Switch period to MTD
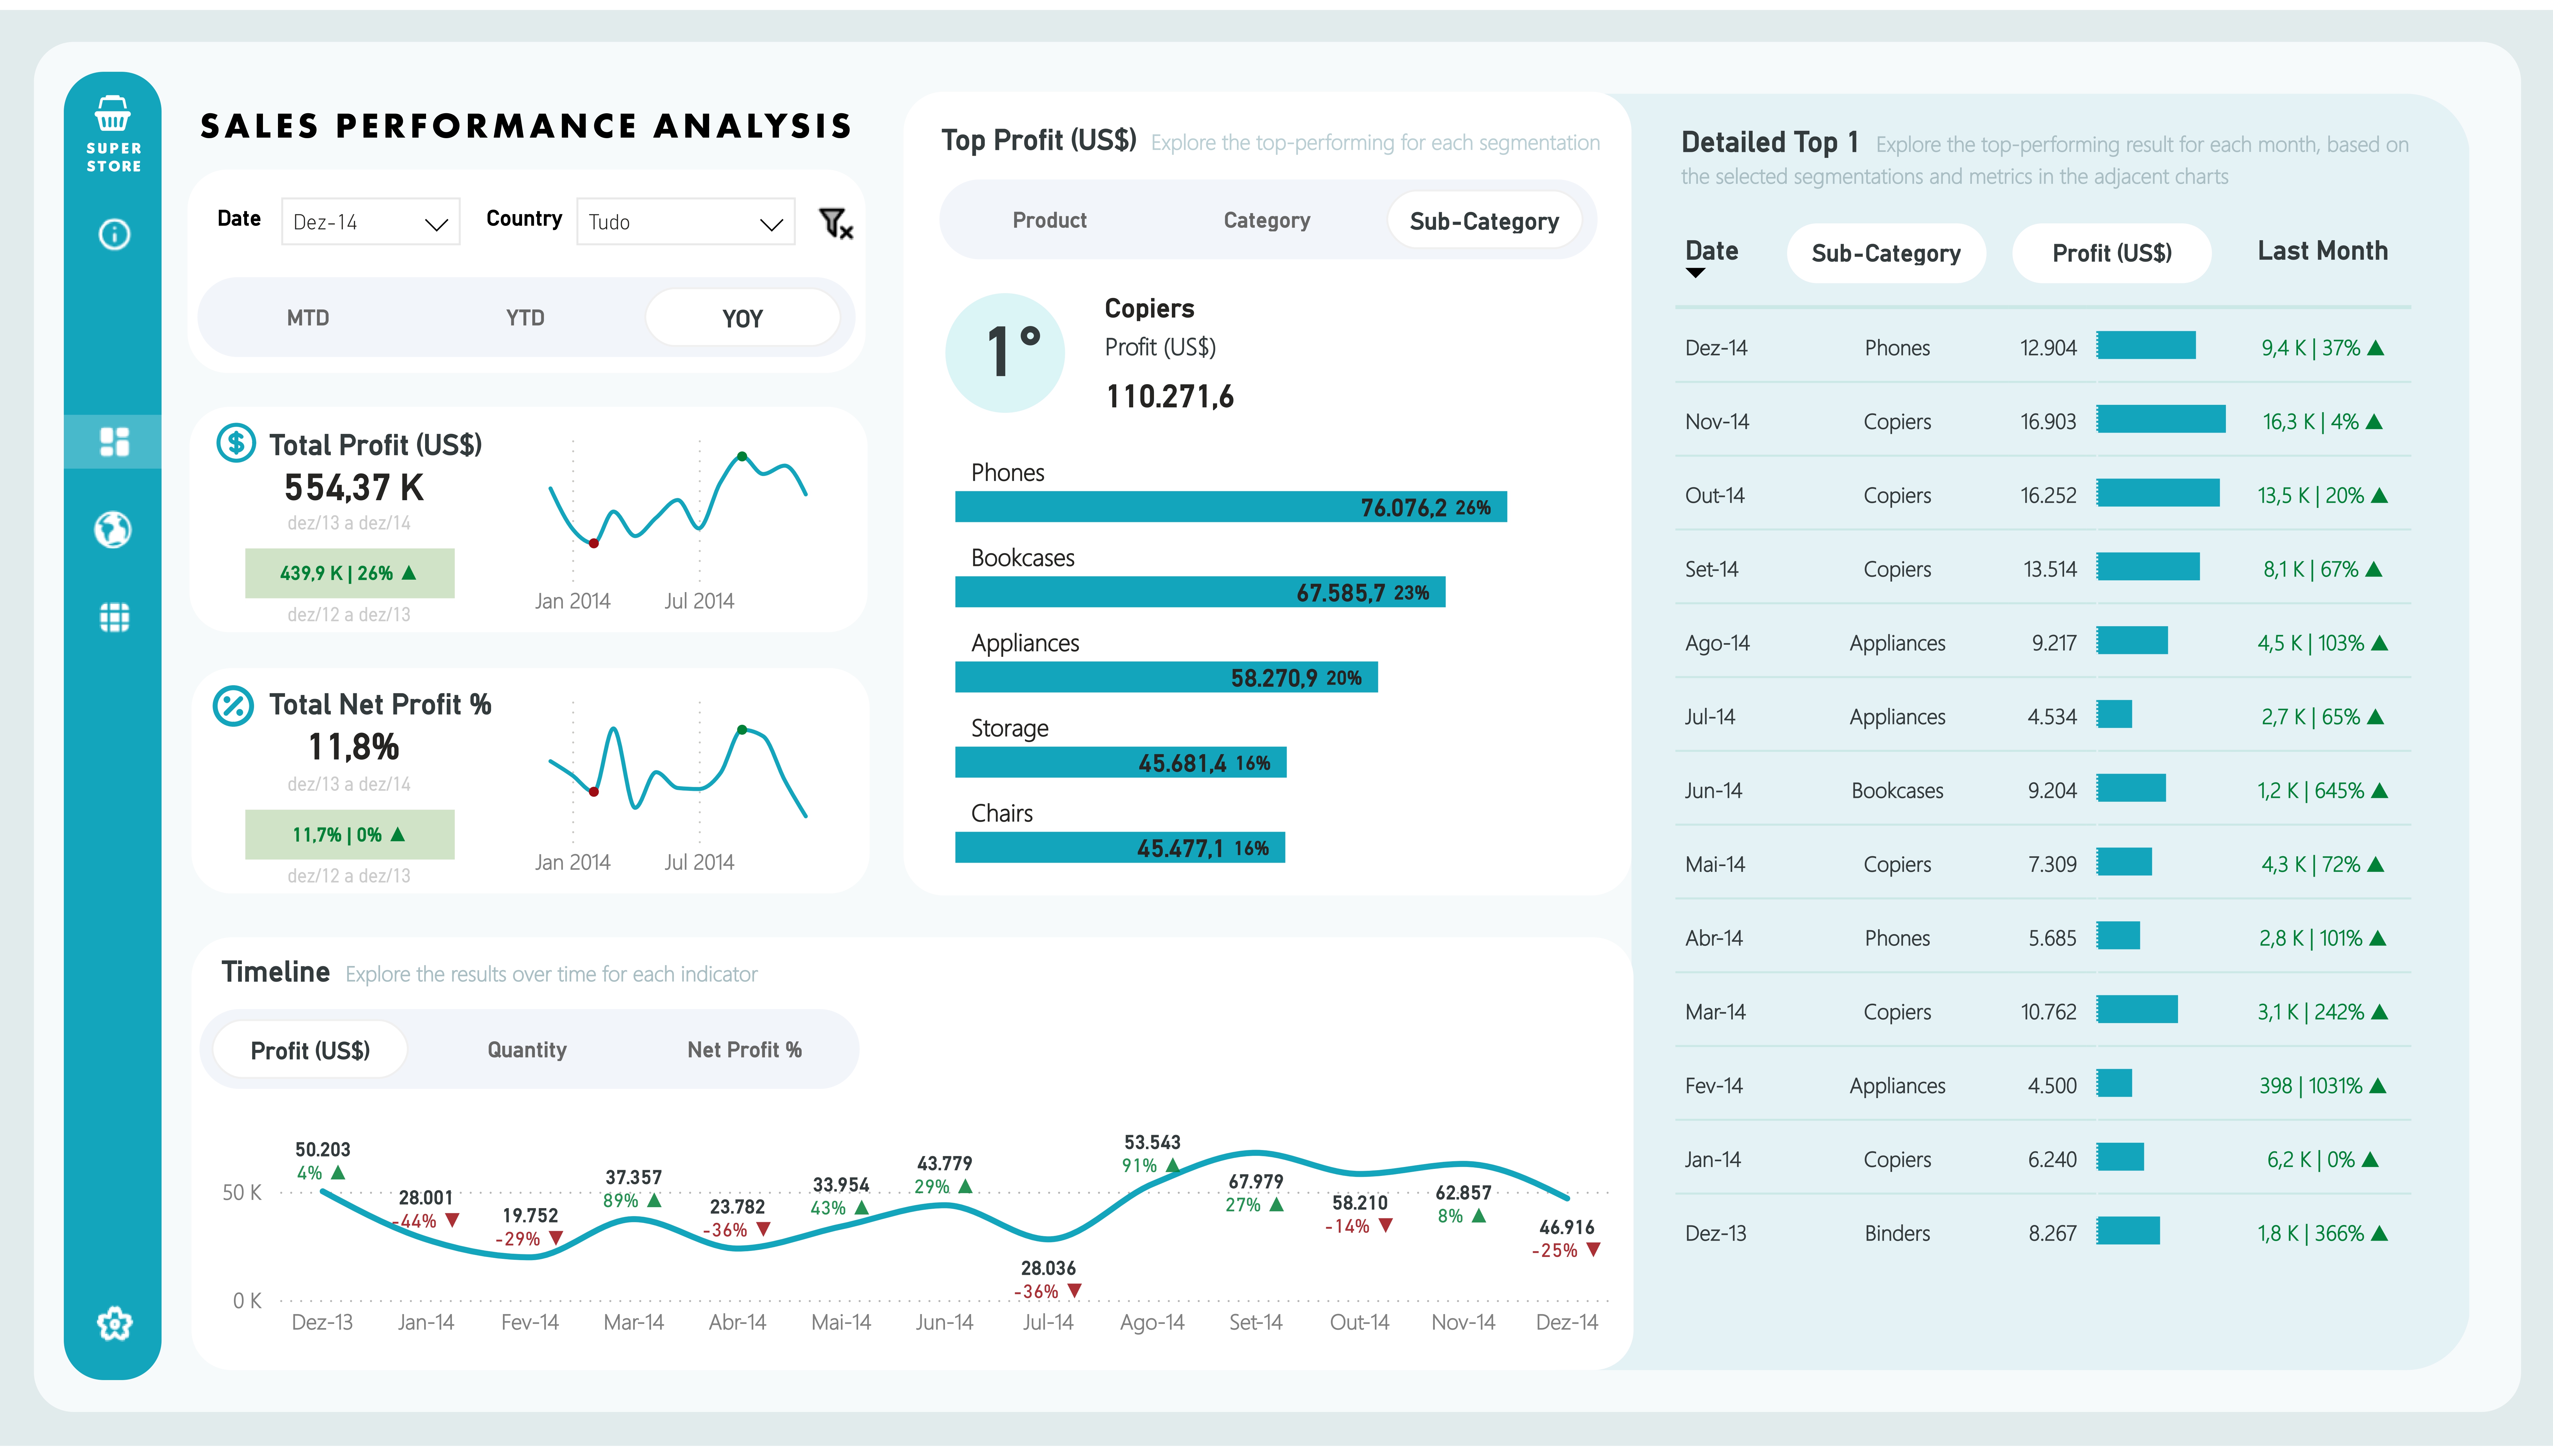 (308, 318)
